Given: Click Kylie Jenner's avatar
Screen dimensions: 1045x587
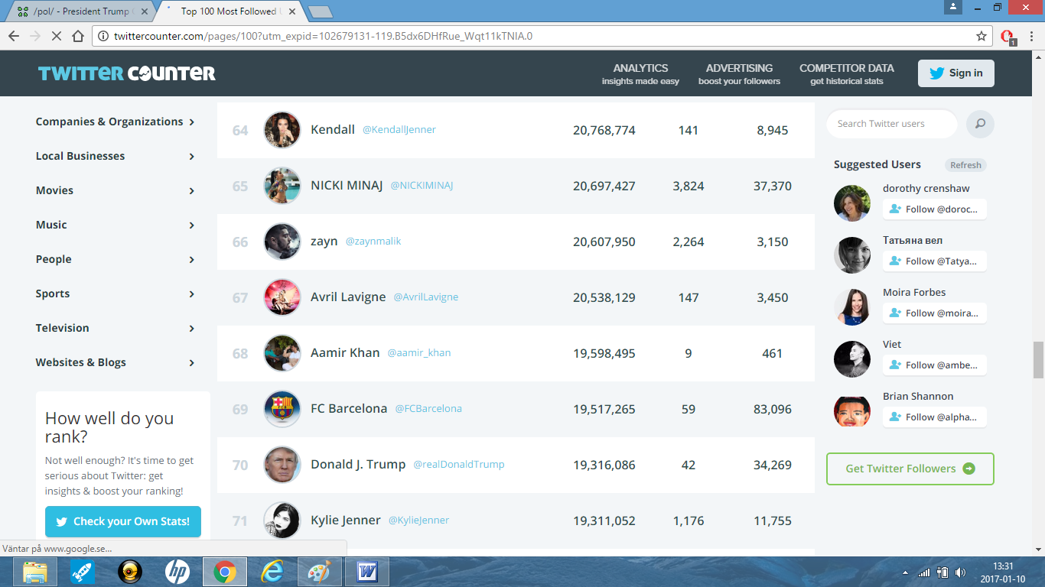Looking at the screenshot, I should 282,521.
